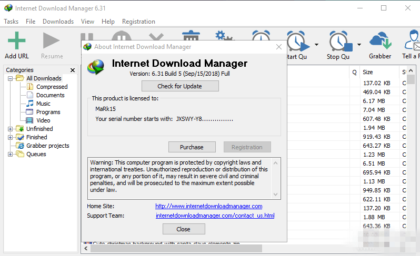
Task: Open the Support Team contact link
Action: (215, 216)
